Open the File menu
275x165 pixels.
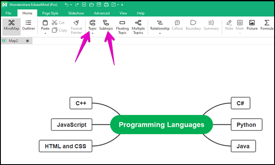click(x=8, y=13)
